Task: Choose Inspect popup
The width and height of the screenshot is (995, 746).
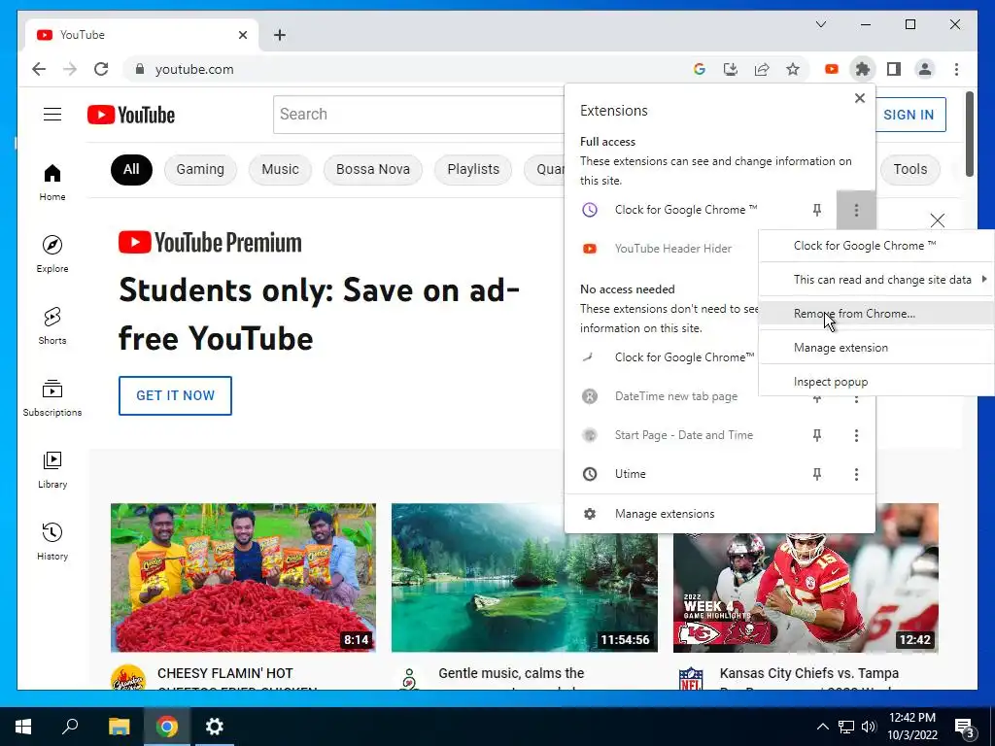Action: pyautogui.click(x=877, y=382)
